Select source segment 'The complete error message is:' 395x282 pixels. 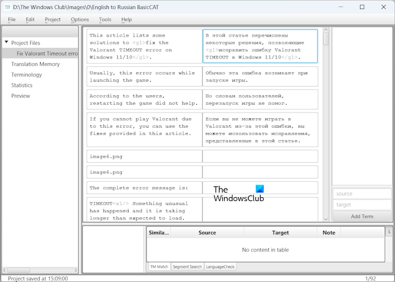(144, 188)
